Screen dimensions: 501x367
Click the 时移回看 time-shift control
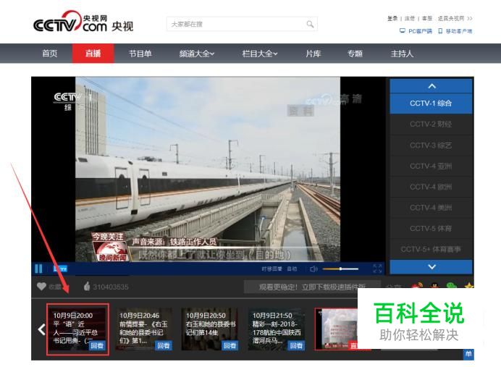tap(271, 269)
